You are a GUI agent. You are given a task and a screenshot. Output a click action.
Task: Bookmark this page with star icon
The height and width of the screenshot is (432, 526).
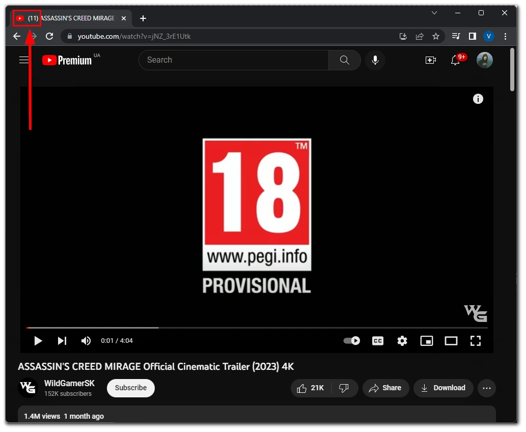pyautogui.click(x=436, y=36)
